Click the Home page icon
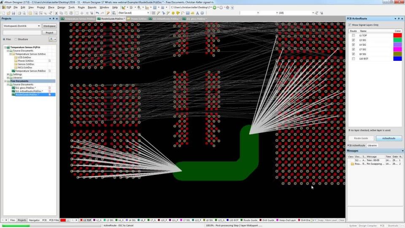 [x=227, y=8]
